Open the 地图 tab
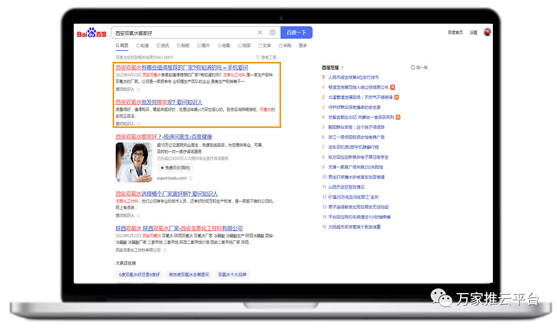The height and width of the screenshot is (324, 558). pyautogui.click(x=224, y=46)
